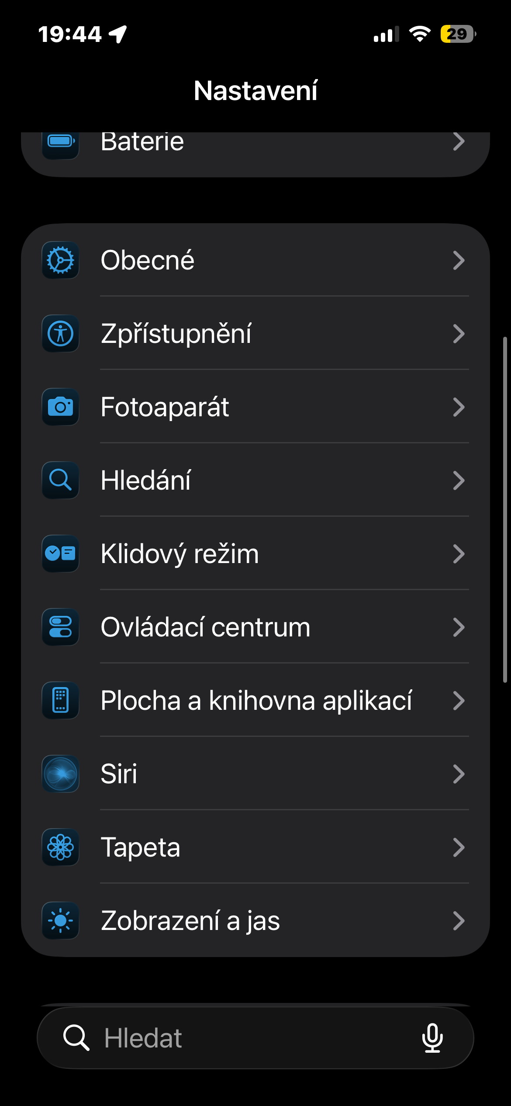Expand Obecné using its chevron arrow

click(459, 260)
